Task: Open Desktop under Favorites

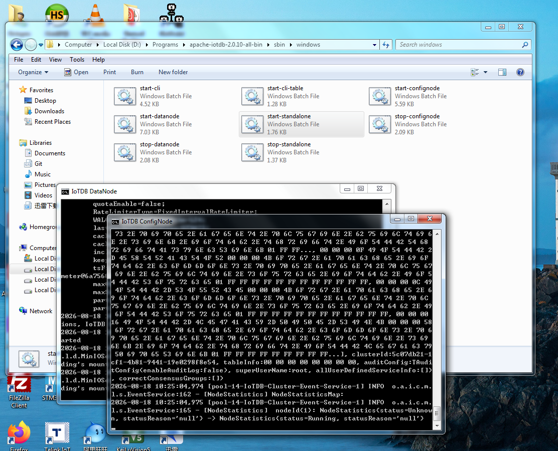Action: click(x=45, y=101)
